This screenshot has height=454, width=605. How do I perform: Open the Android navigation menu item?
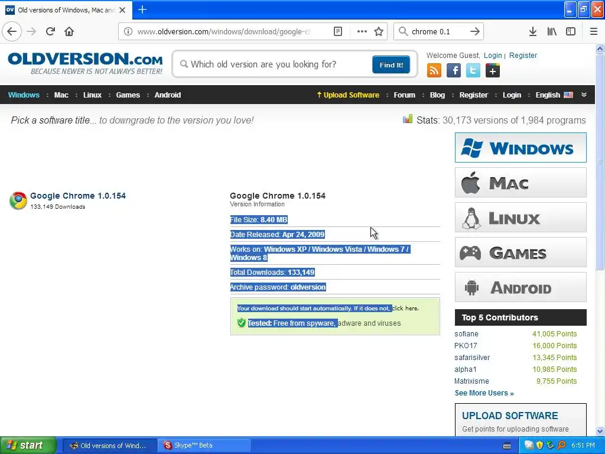point(168,95)
